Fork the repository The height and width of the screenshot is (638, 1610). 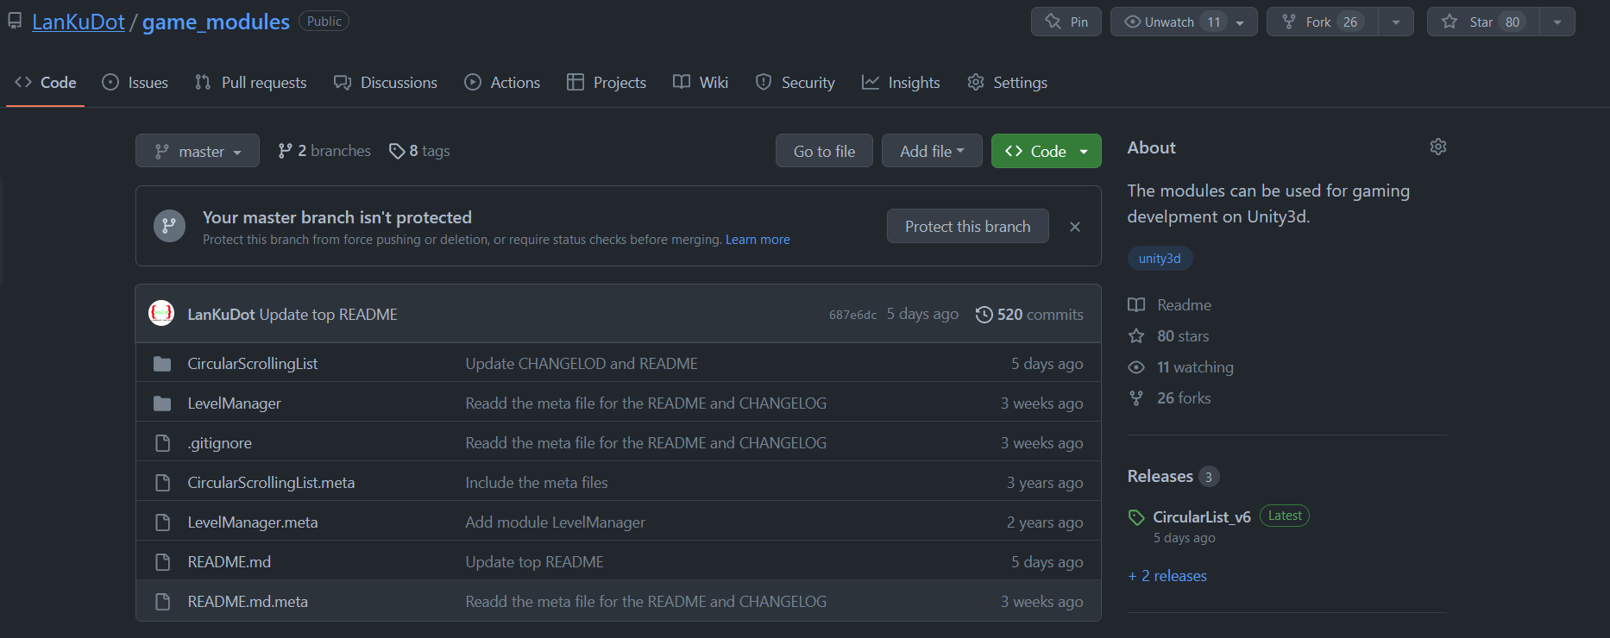1323,22
